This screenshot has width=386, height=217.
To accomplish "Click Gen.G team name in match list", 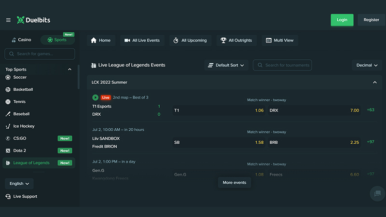I will (x=98, y=171).
